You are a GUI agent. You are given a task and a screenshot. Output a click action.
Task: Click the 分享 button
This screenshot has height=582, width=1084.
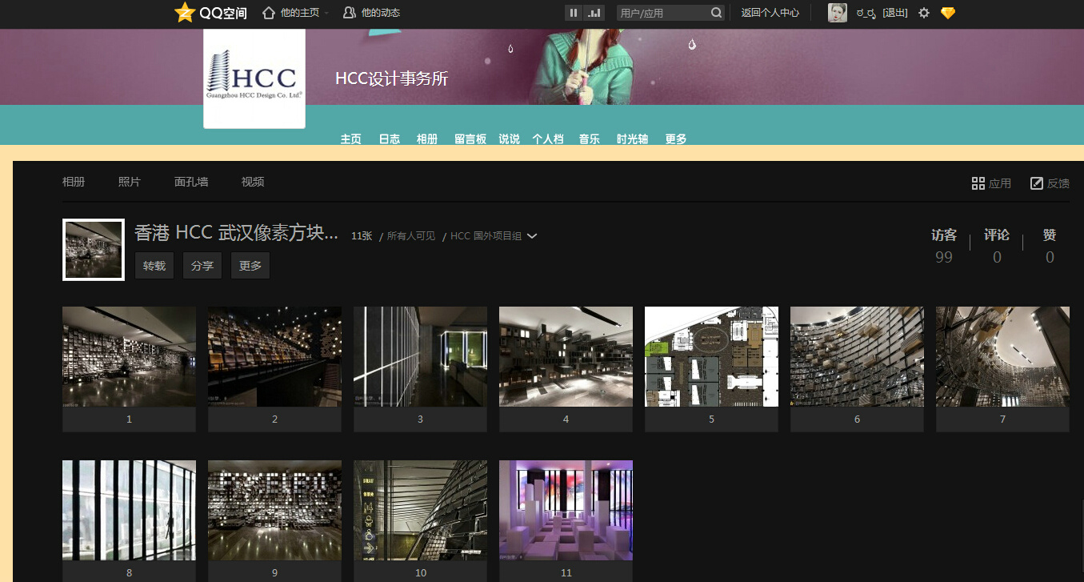(x=202, y=266)
